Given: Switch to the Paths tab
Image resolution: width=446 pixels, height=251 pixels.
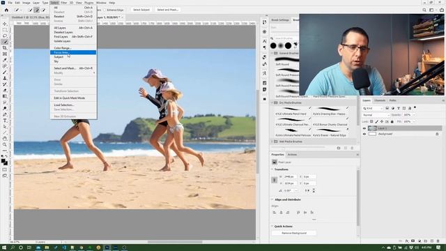Looking at the screenshot, I should (393, 100).
